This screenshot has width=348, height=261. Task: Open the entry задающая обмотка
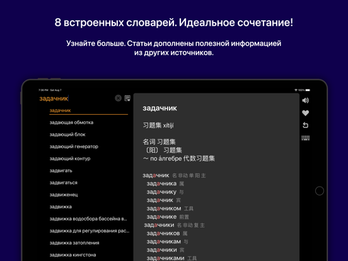click(x=71, y=122)
